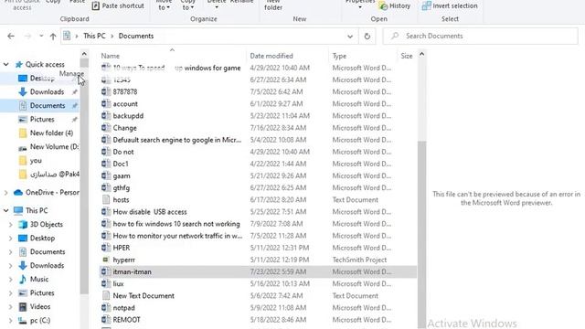
Task: Sort by the Type column header
Action: click(x=339, y=56)
